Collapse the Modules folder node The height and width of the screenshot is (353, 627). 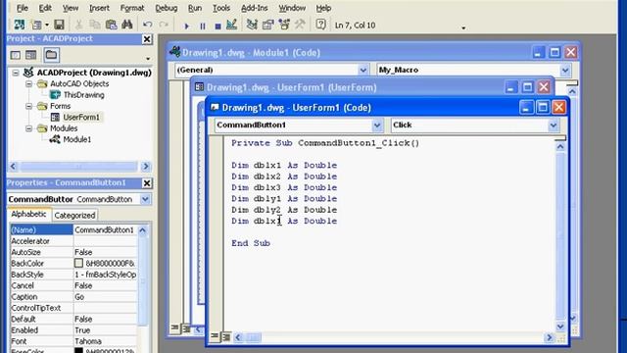tap(28, 128)
